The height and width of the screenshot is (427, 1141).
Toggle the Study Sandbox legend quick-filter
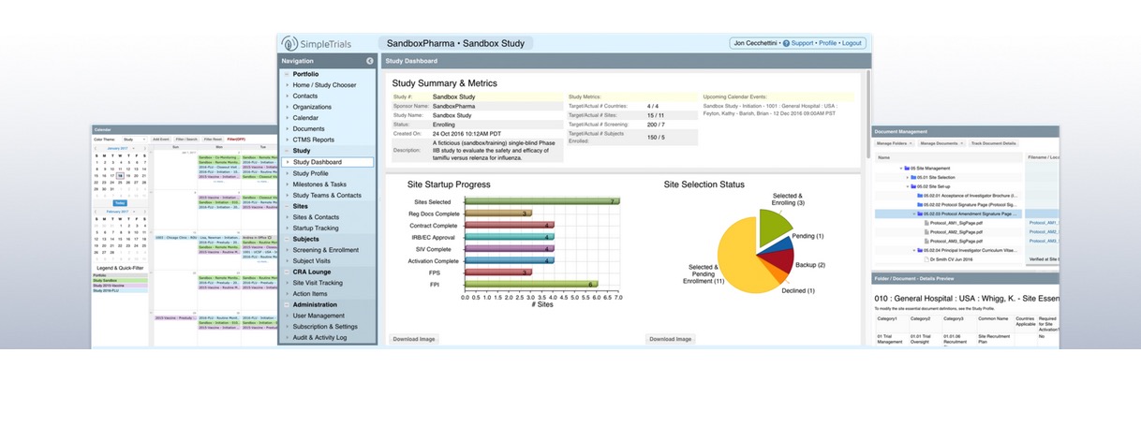tap(104, 280)
